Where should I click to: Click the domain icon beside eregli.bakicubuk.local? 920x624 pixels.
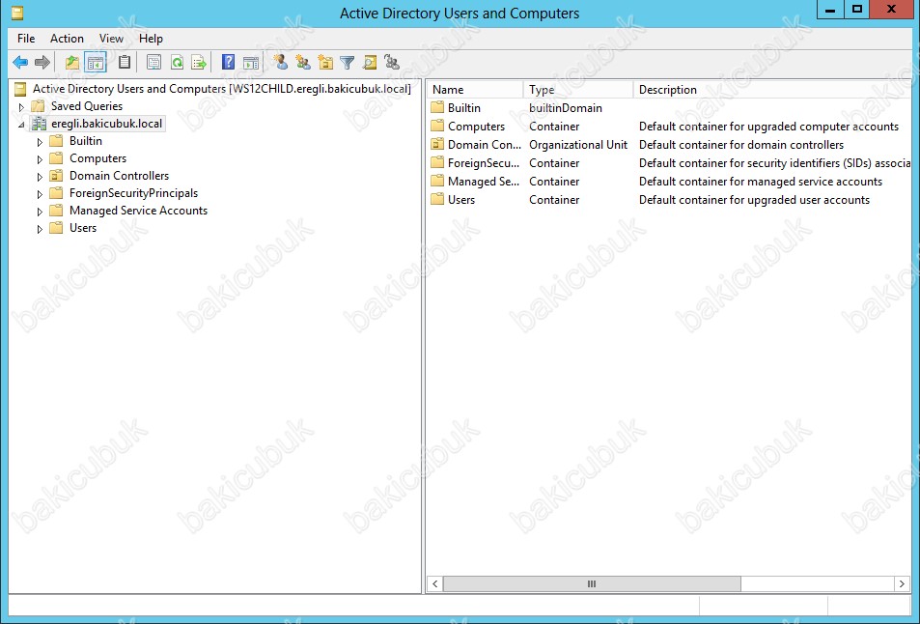point(40,124)
